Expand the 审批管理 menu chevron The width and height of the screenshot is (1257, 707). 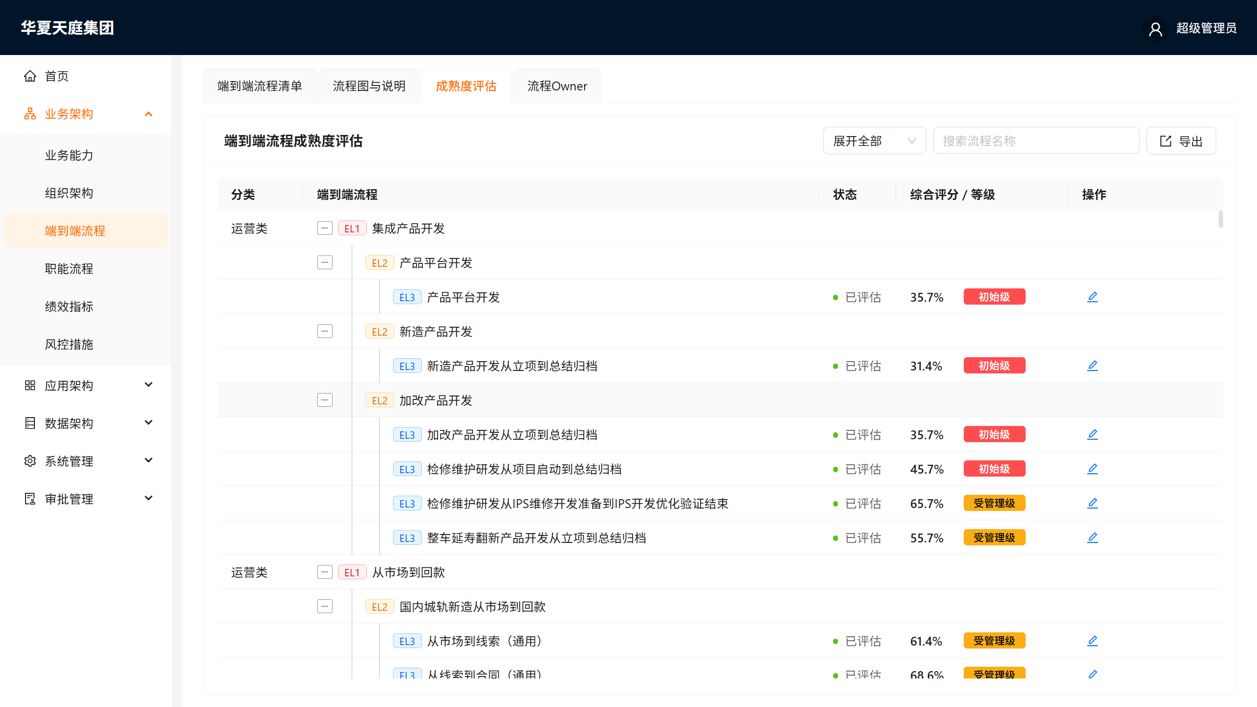point(148,498)
